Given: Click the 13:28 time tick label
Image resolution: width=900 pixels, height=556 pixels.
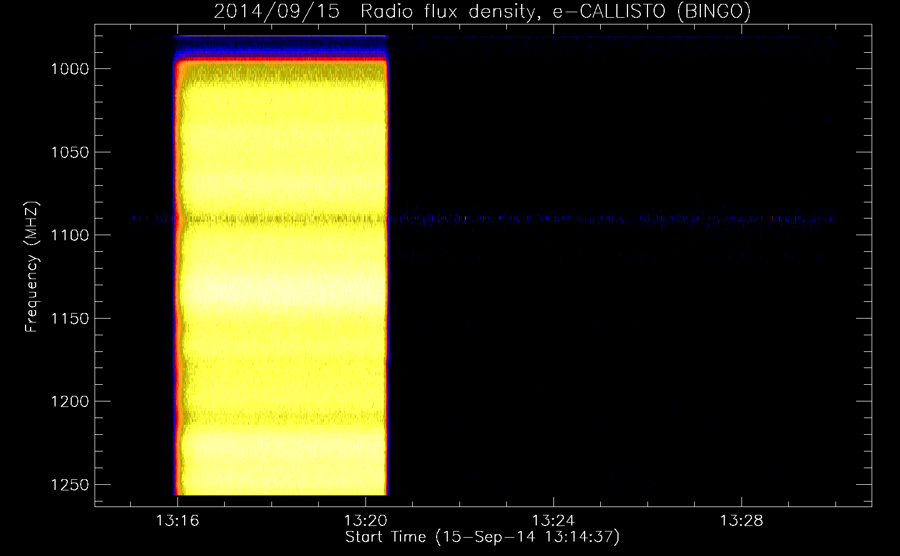Looking at the screenshot, I should [741, 521].
